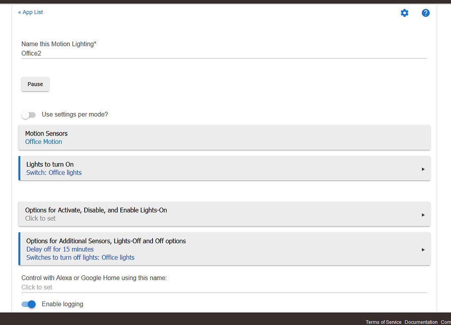Expand Activate, Disable, Enable Lights-On options arrow
Viewport: 451px width, 325px height.
(x=423, y=215)
